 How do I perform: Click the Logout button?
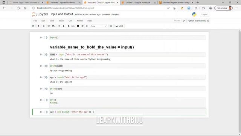tap(204, 14)
